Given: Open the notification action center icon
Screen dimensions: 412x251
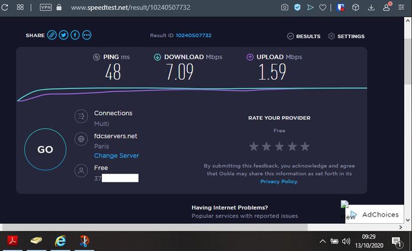Looking at the screenshot, I should point(396,242).
